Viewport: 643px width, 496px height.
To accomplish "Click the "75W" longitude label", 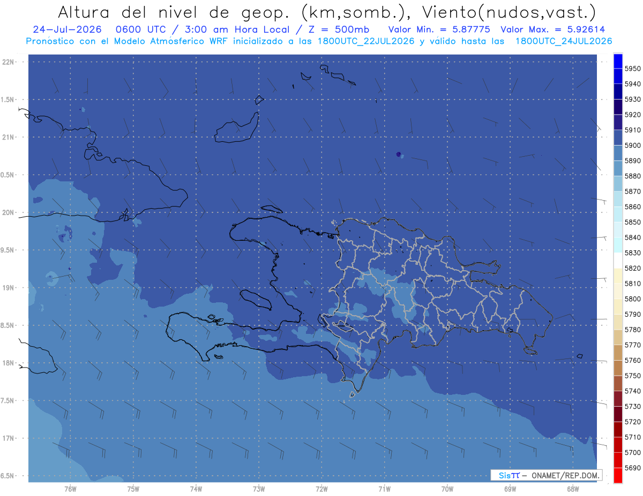I will point(133,489).
